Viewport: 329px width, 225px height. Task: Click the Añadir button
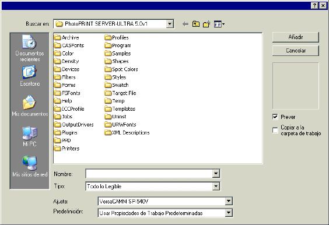(295, 37)
